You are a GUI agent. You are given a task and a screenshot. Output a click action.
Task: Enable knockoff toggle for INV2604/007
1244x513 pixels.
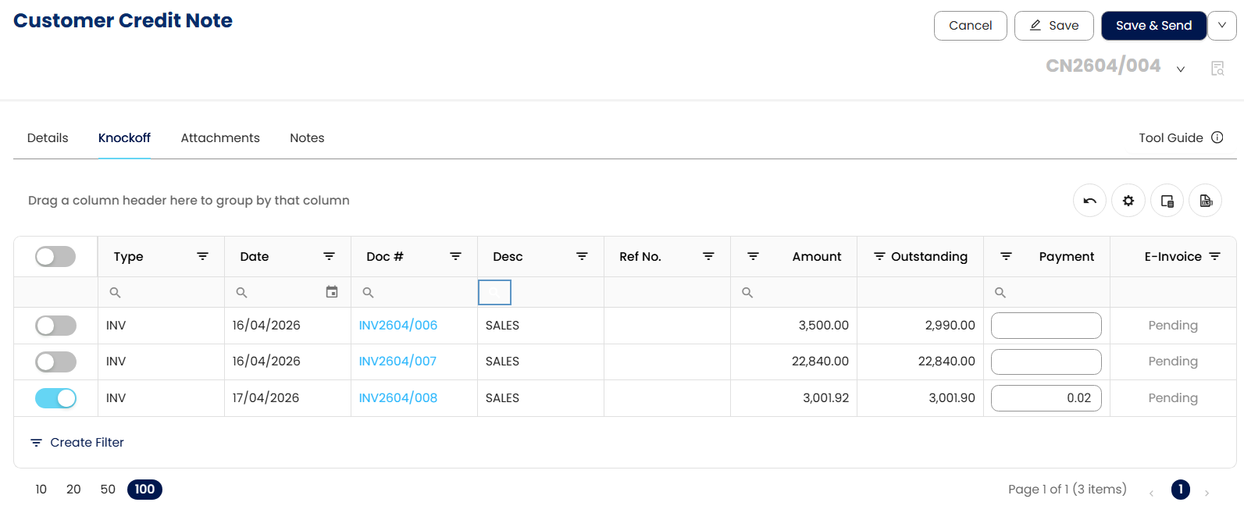pos(55,362)
